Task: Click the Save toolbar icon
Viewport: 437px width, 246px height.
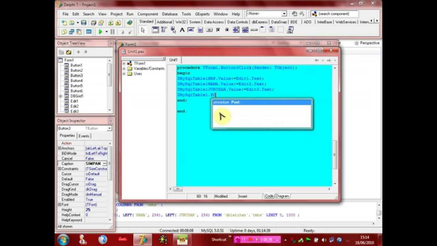Action: pyautogui.click(x=84, y=23)
